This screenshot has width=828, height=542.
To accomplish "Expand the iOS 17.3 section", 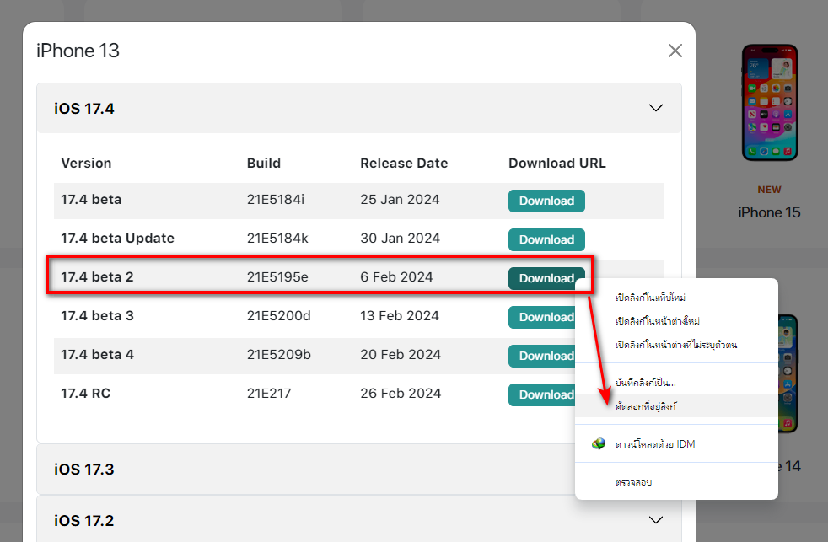I will pyautogui.click(x=306, y=470).
